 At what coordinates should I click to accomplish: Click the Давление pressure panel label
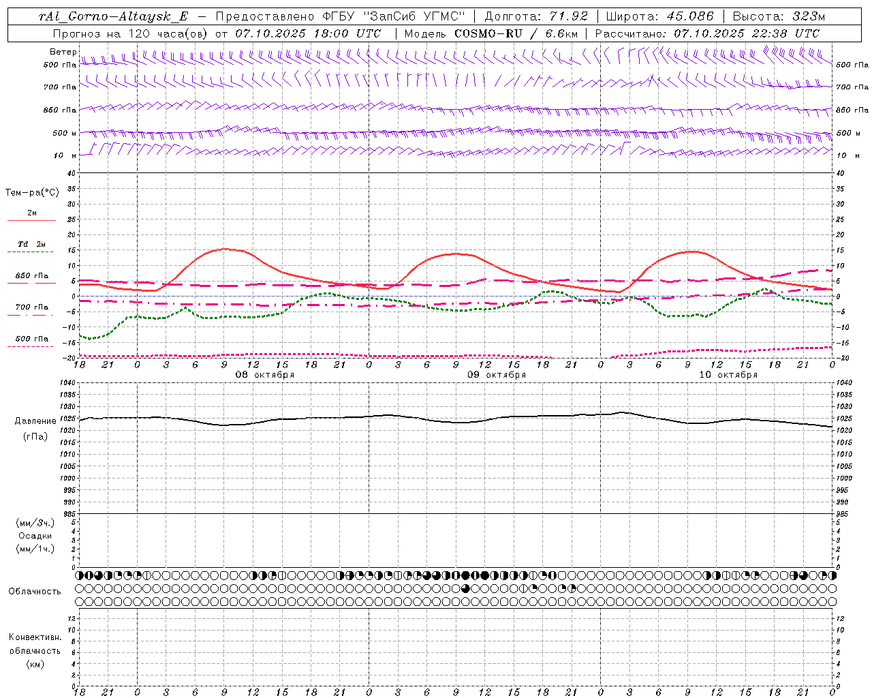(35, 421)
